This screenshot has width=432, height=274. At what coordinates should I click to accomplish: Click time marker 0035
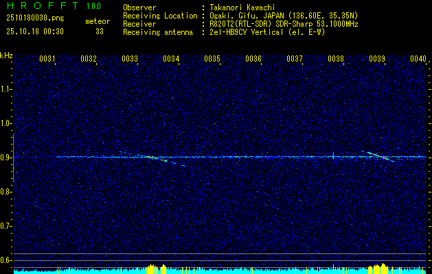(212, 58)
